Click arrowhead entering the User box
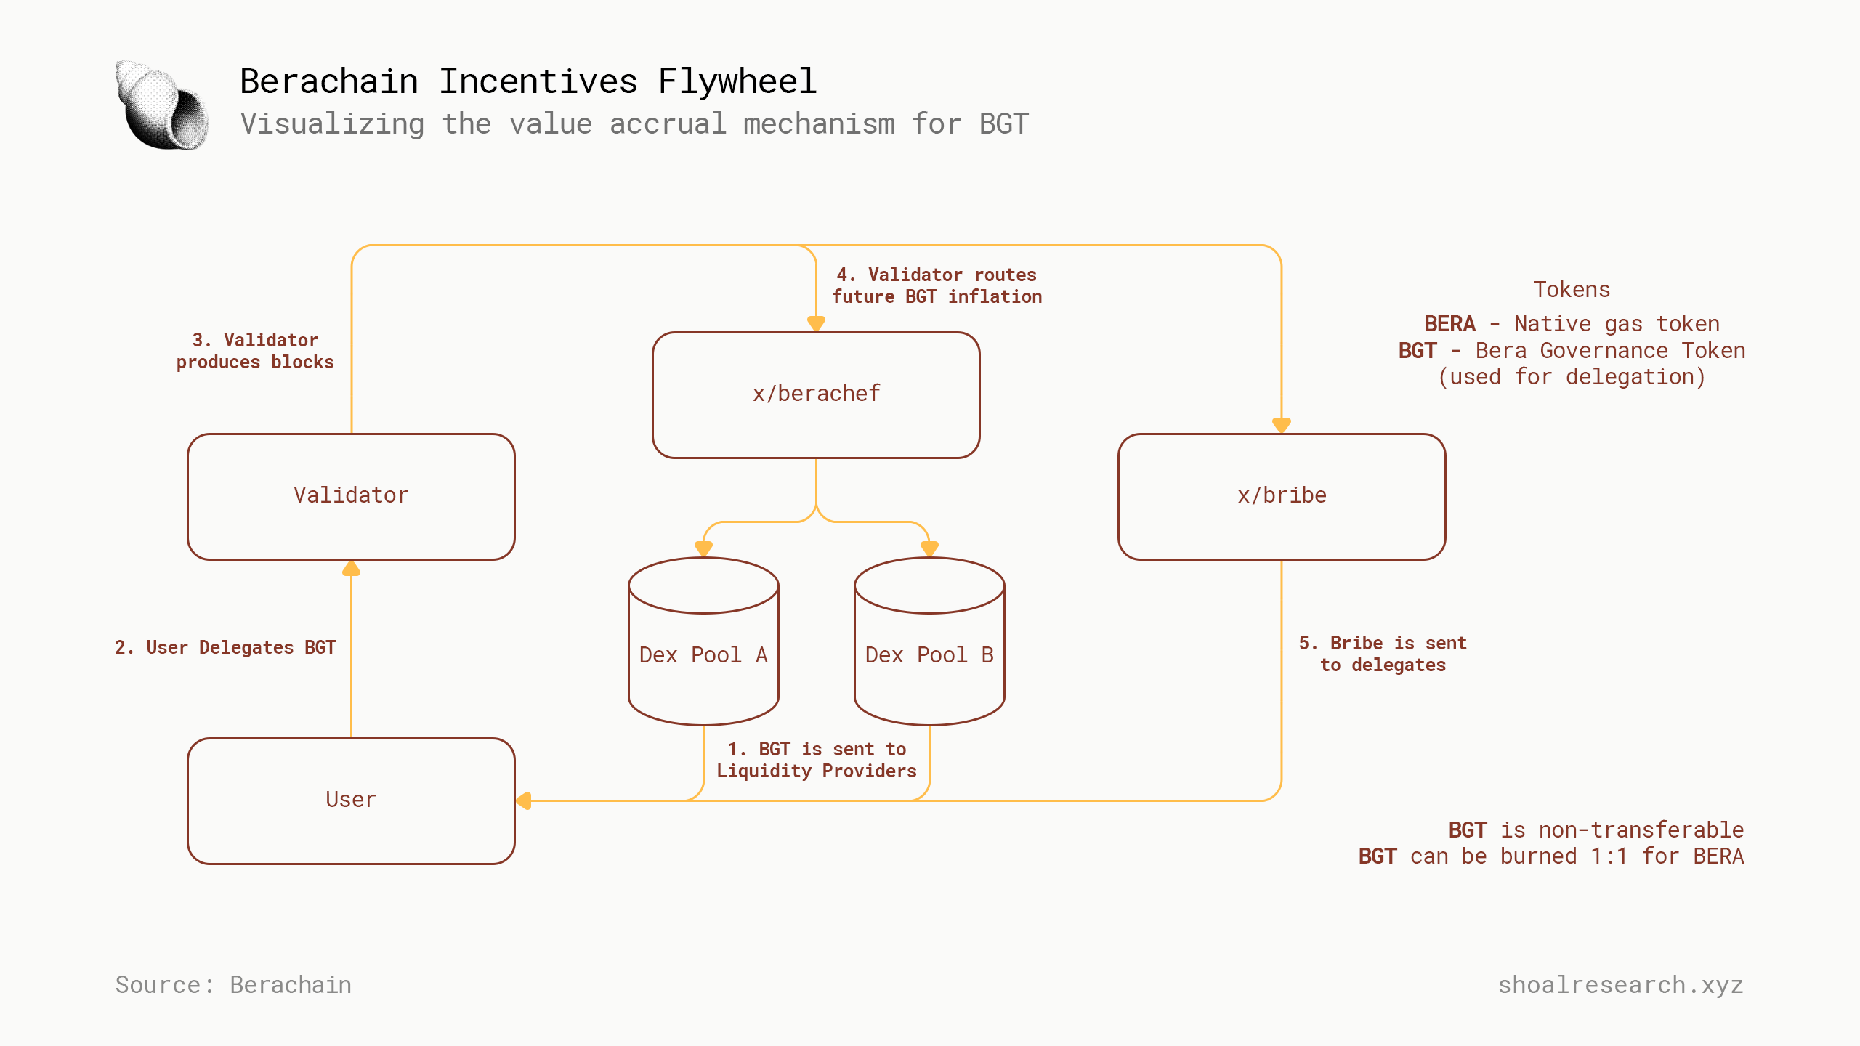Viewport: 1860px width, 1046px height. [x=524, y=800]
